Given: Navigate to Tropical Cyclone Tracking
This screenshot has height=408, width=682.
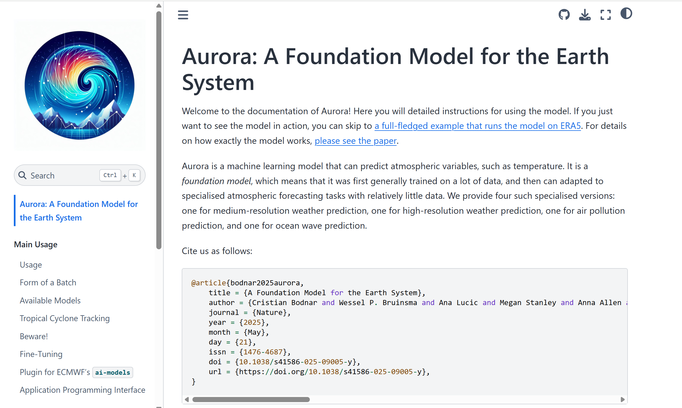Looking at the screenshot, I should (65, 318).
